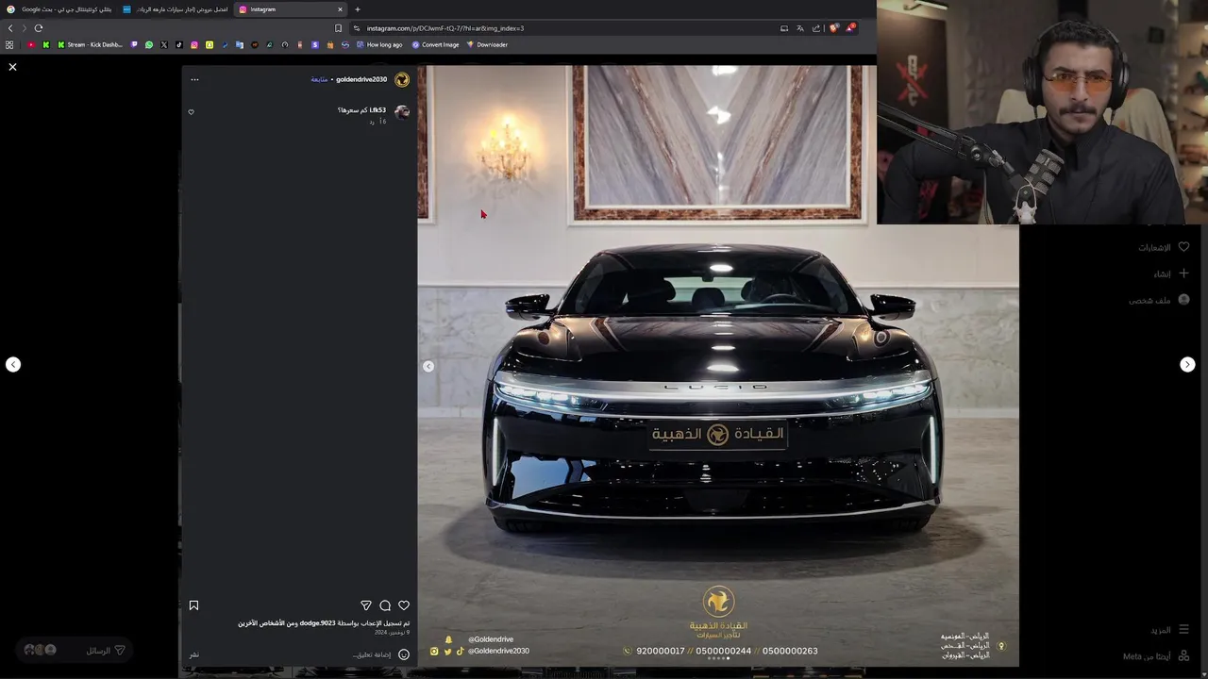The height and width of the screenshot is (679, 1208).
Task: Click the رد (reply) link under the comment
Action: pyautogui.click(x=372, y=122)
